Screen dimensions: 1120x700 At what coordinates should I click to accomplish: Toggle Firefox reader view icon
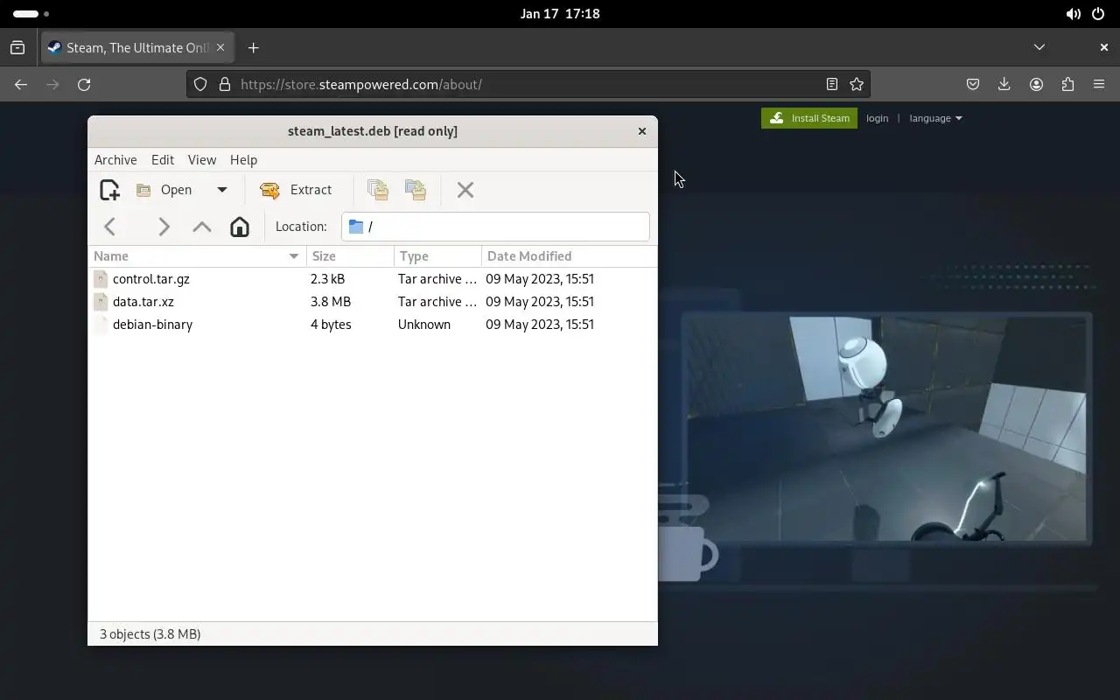pos(832,85)
